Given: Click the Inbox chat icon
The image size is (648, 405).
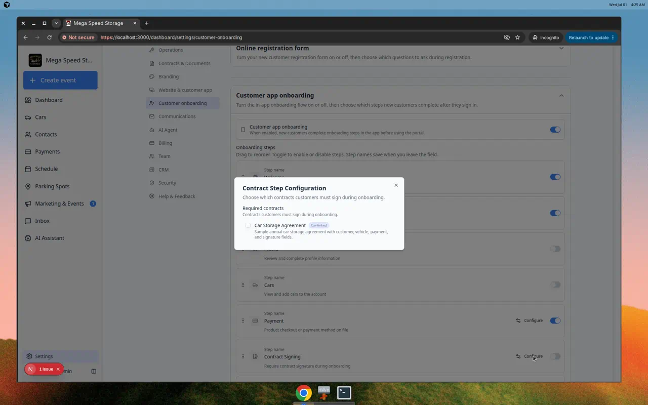Looking at the screenshot, I should (x=28, y=221).
